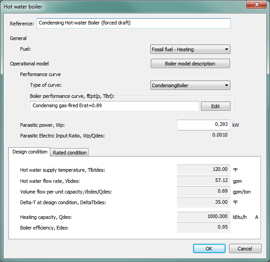Focus the Parasitic power Wp field

(x=203, y=125)
